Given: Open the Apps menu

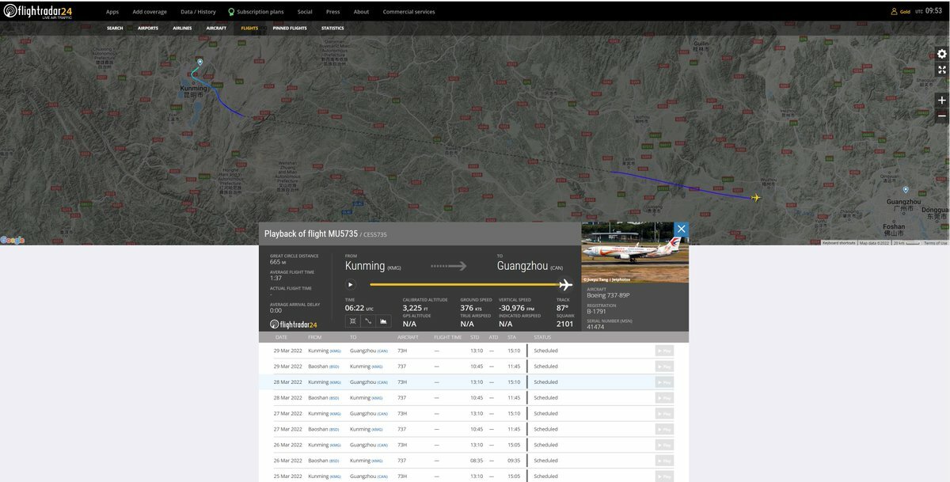Looking at the screenshot, I should coord(112,12).
